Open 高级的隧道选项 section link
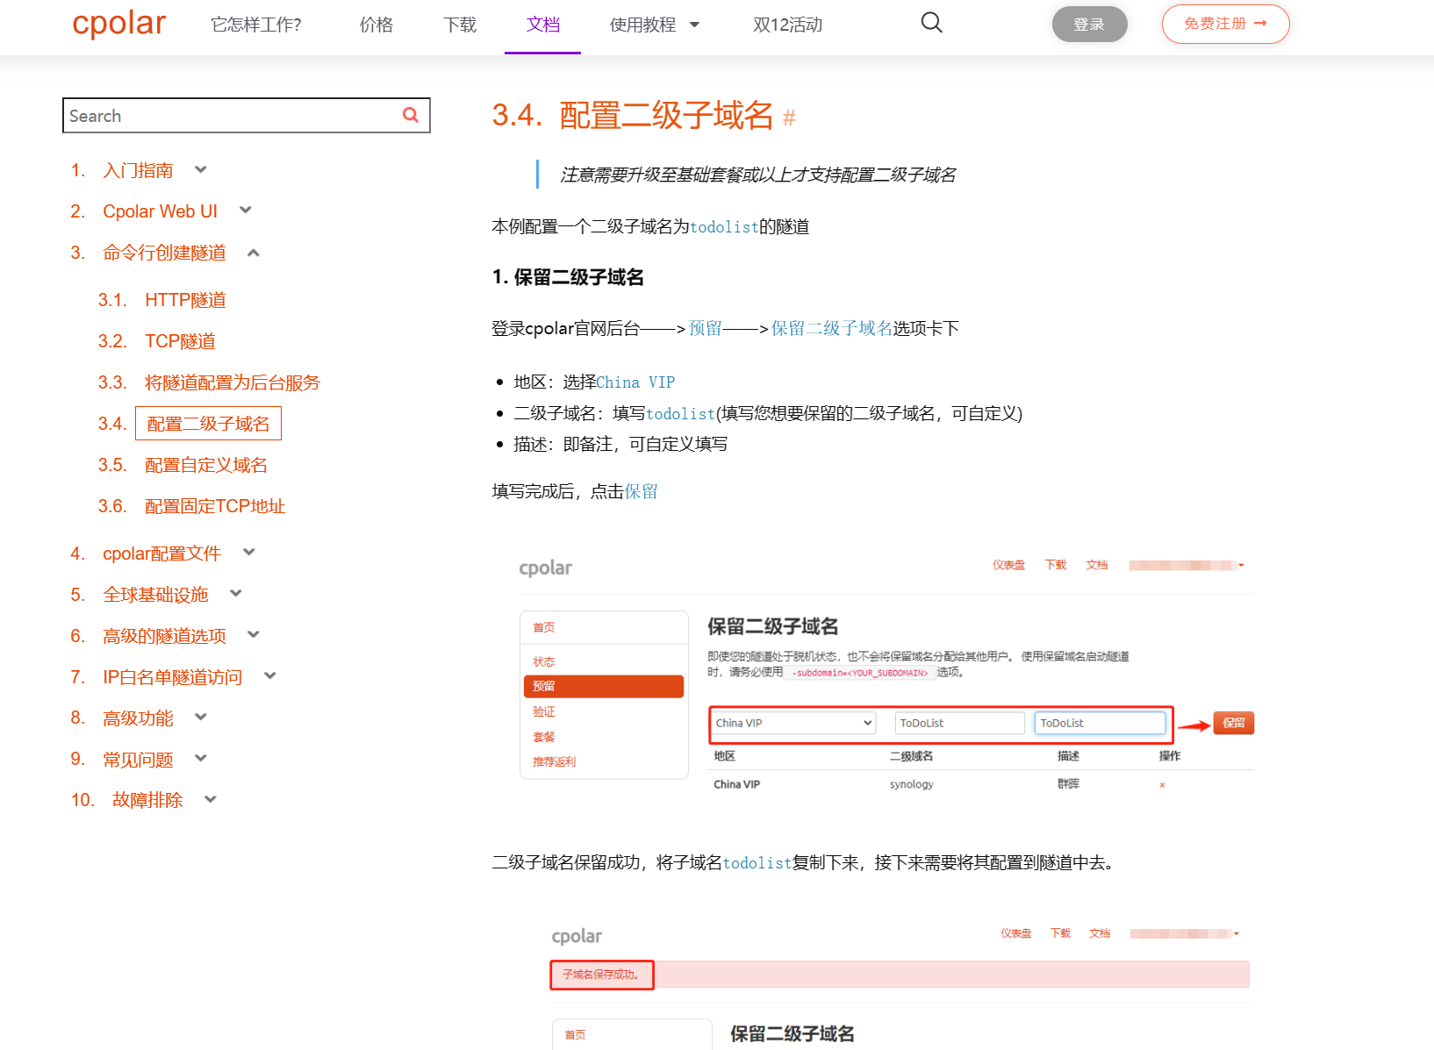The image size is (1434, 1050). tap(164, 636)
